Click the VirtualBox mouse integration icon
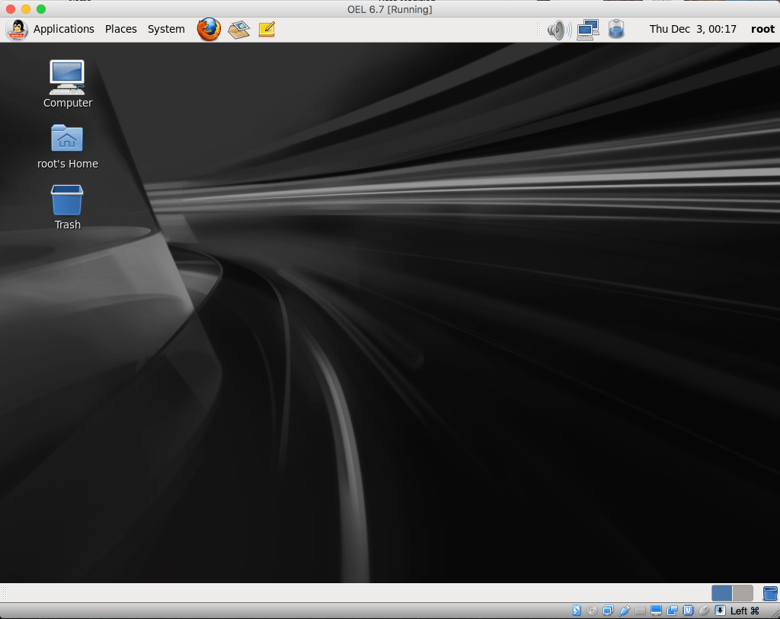This screenshot has width=780, height=619. (704, 611)
